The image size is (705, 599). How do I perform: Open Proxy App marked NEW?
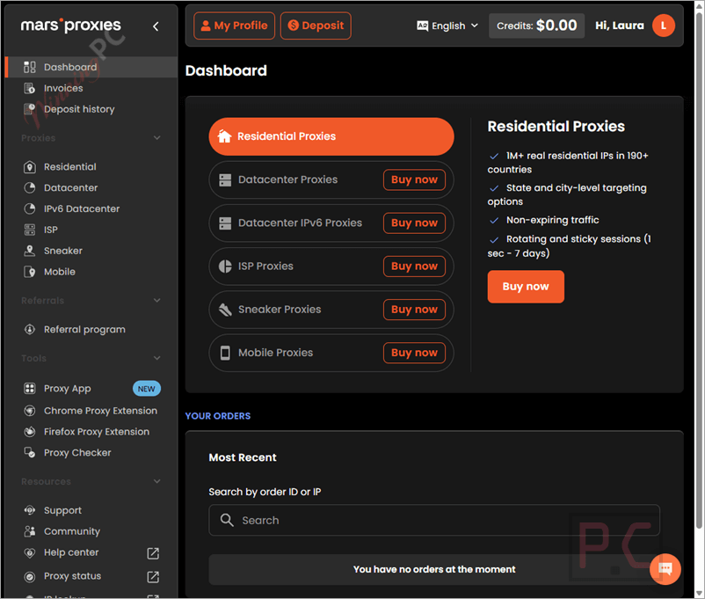tap(91, 389)
